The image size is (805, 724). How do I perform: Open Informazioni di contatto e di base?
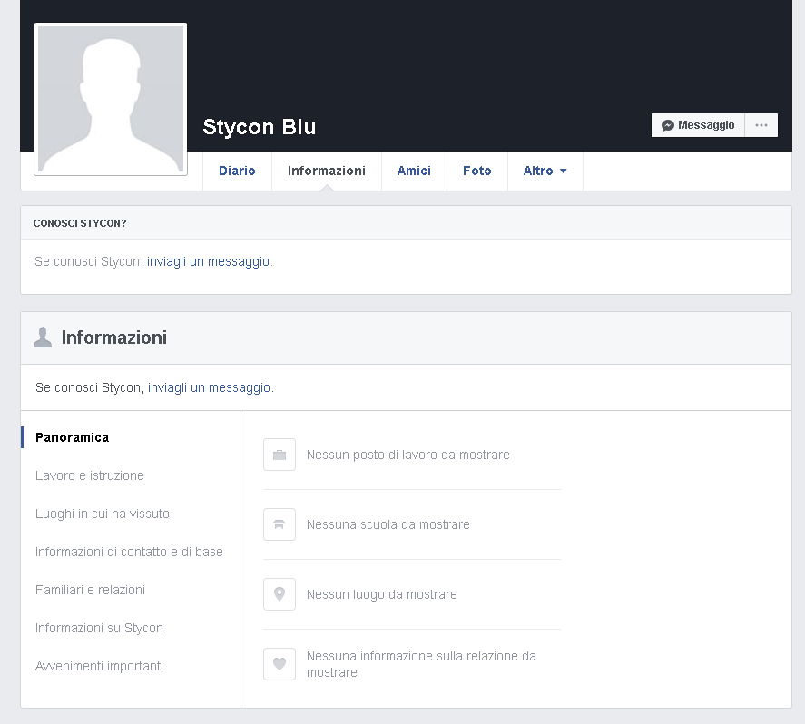[x=129, y=552]
